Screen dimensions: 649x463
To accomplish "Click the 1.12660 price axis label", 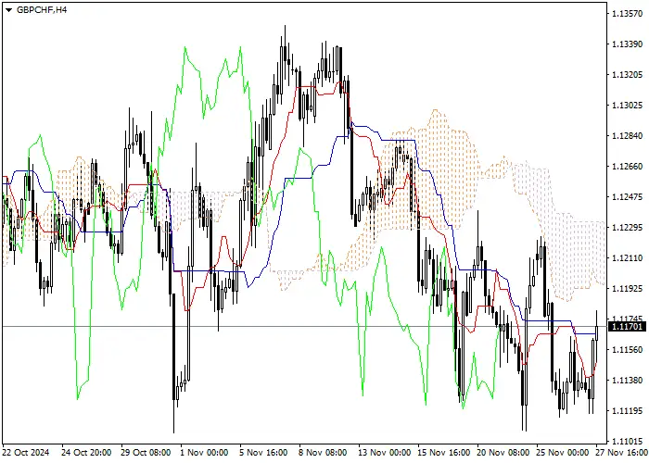I will (x=627, y=167).
